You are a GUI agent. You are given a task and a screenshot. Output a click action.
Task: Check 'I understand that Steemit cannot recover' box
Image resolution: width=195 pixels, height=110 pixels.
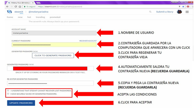point(8,90)
